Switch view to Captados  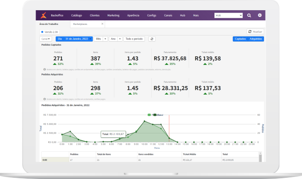coord(240,39)
